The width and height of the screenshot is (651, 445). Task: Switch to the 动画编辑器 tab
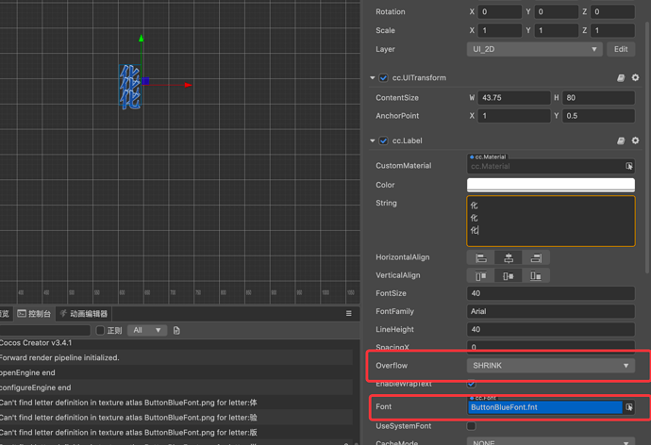pos(83,314)
